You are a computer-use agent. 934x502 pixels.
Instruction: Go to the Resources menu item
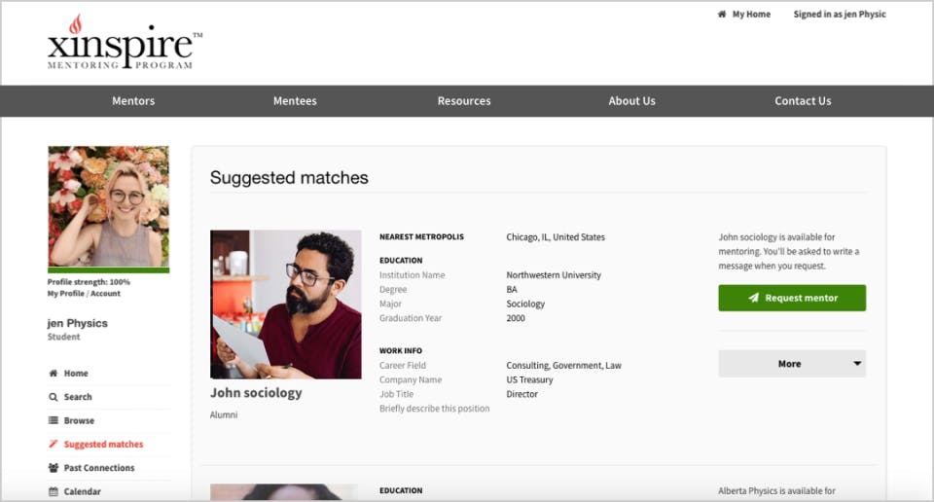pyautogui.click(x=464, y=100)
